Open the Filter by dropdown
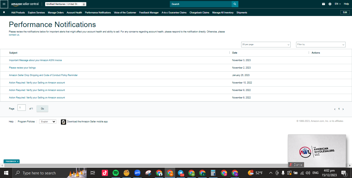The width and height of the screenshot is (352, 178). point(321,45)
